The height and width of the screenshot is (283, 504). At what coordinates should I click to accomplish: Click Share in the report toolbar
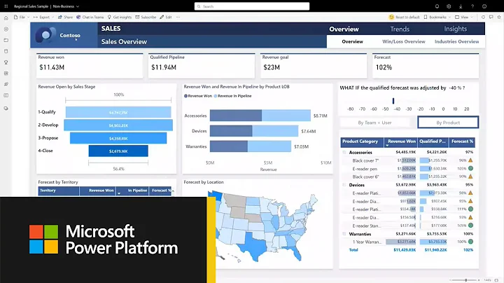coord(65,17)
